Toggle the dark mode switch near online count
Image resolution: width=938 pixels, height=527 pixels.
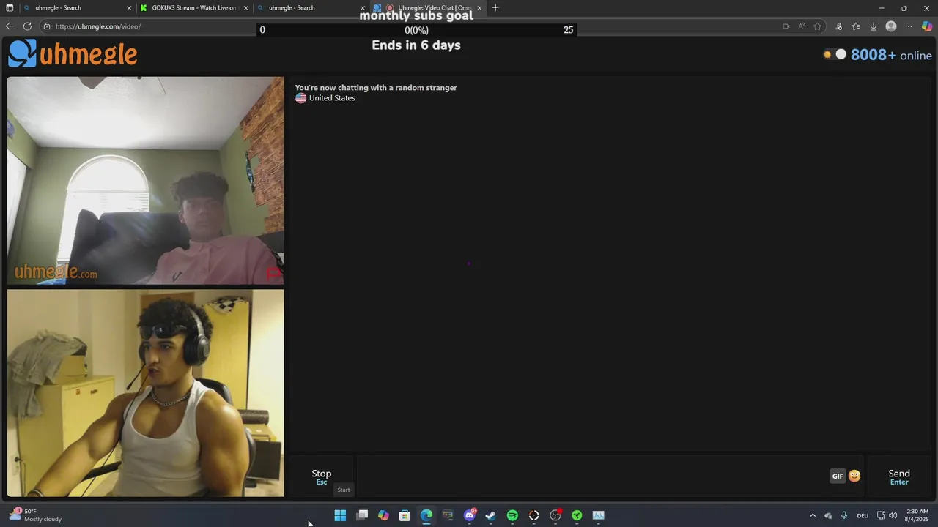point(835,54)
